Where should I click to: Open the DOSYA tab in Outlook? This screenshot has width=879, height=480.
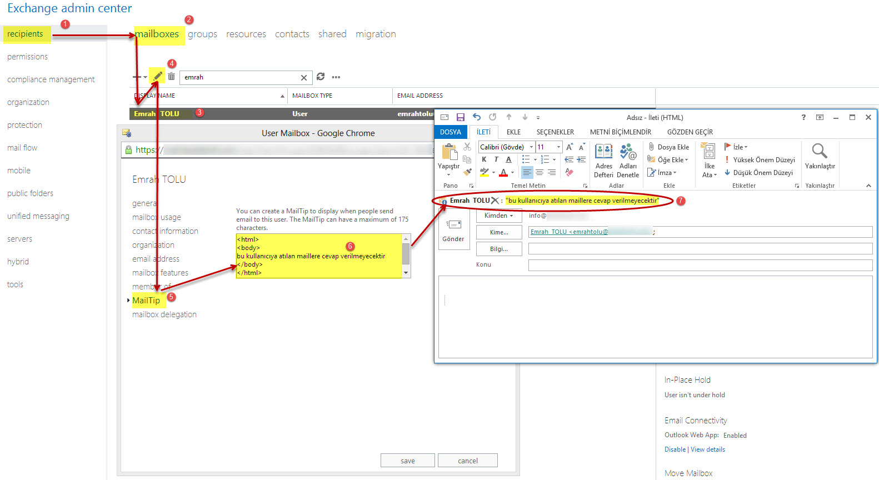tap(451, 132)
